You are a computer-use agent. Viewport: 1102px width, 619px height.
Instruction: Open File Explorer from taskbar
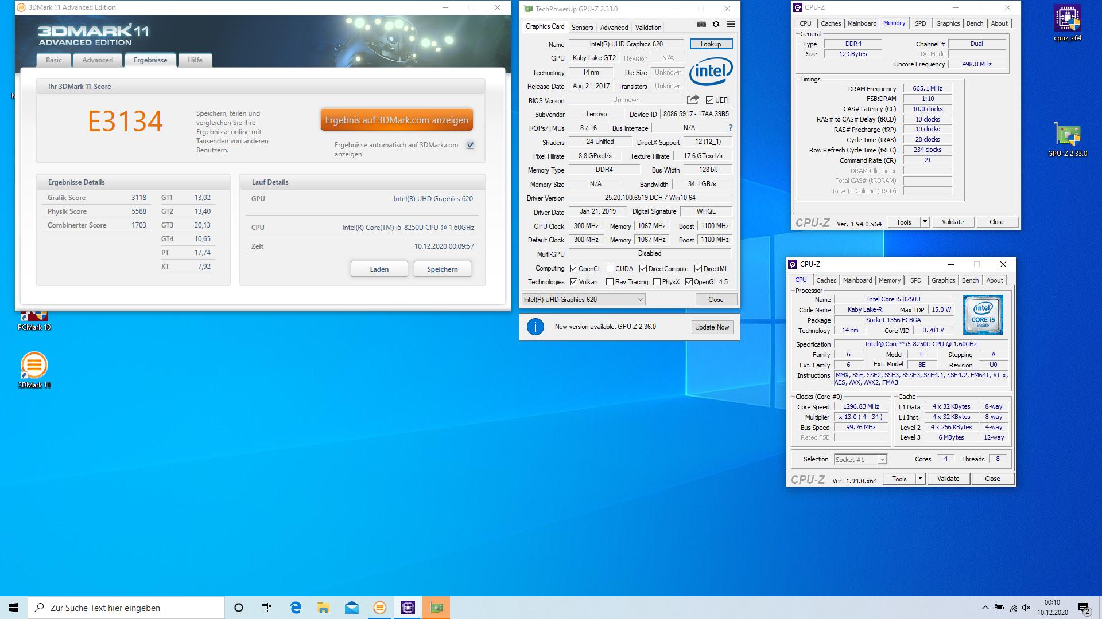tap(323, 608)
